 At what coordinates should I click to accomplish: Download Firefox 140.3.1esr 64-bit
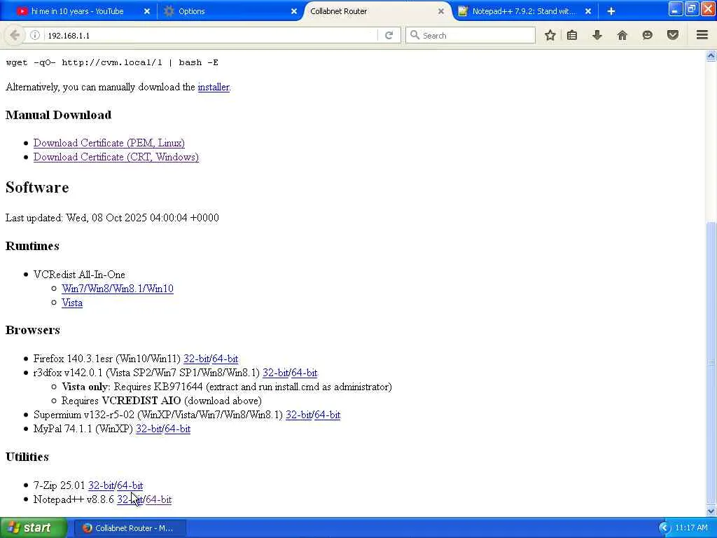225,359
